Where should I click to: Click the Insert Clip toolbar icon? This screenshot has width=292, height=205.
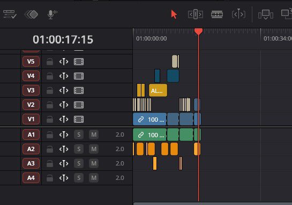(266, 14)
